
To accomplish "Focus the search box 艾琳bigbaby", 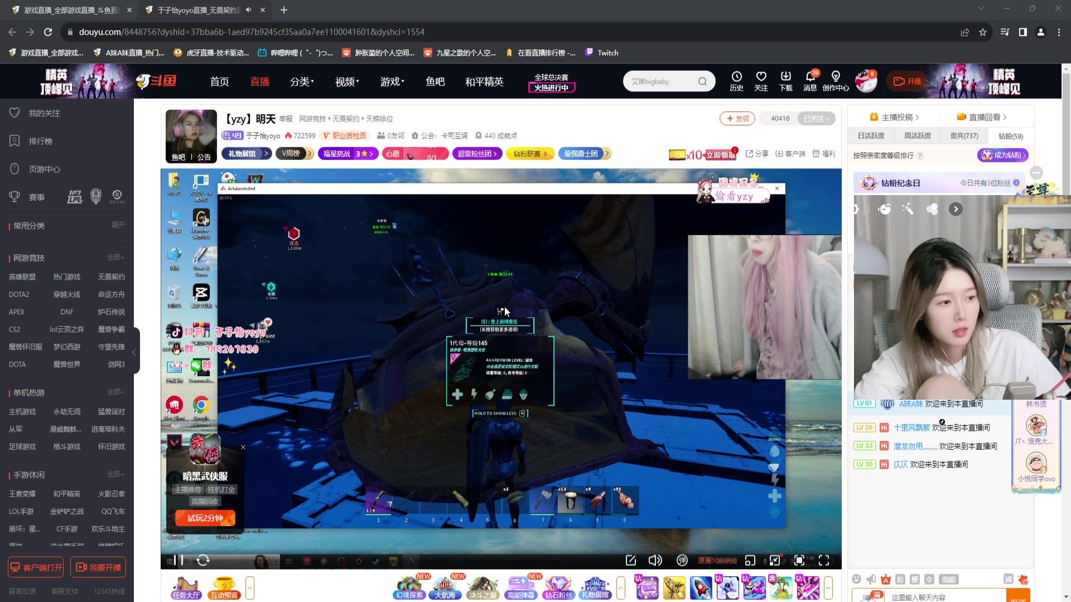I will 662,81.
